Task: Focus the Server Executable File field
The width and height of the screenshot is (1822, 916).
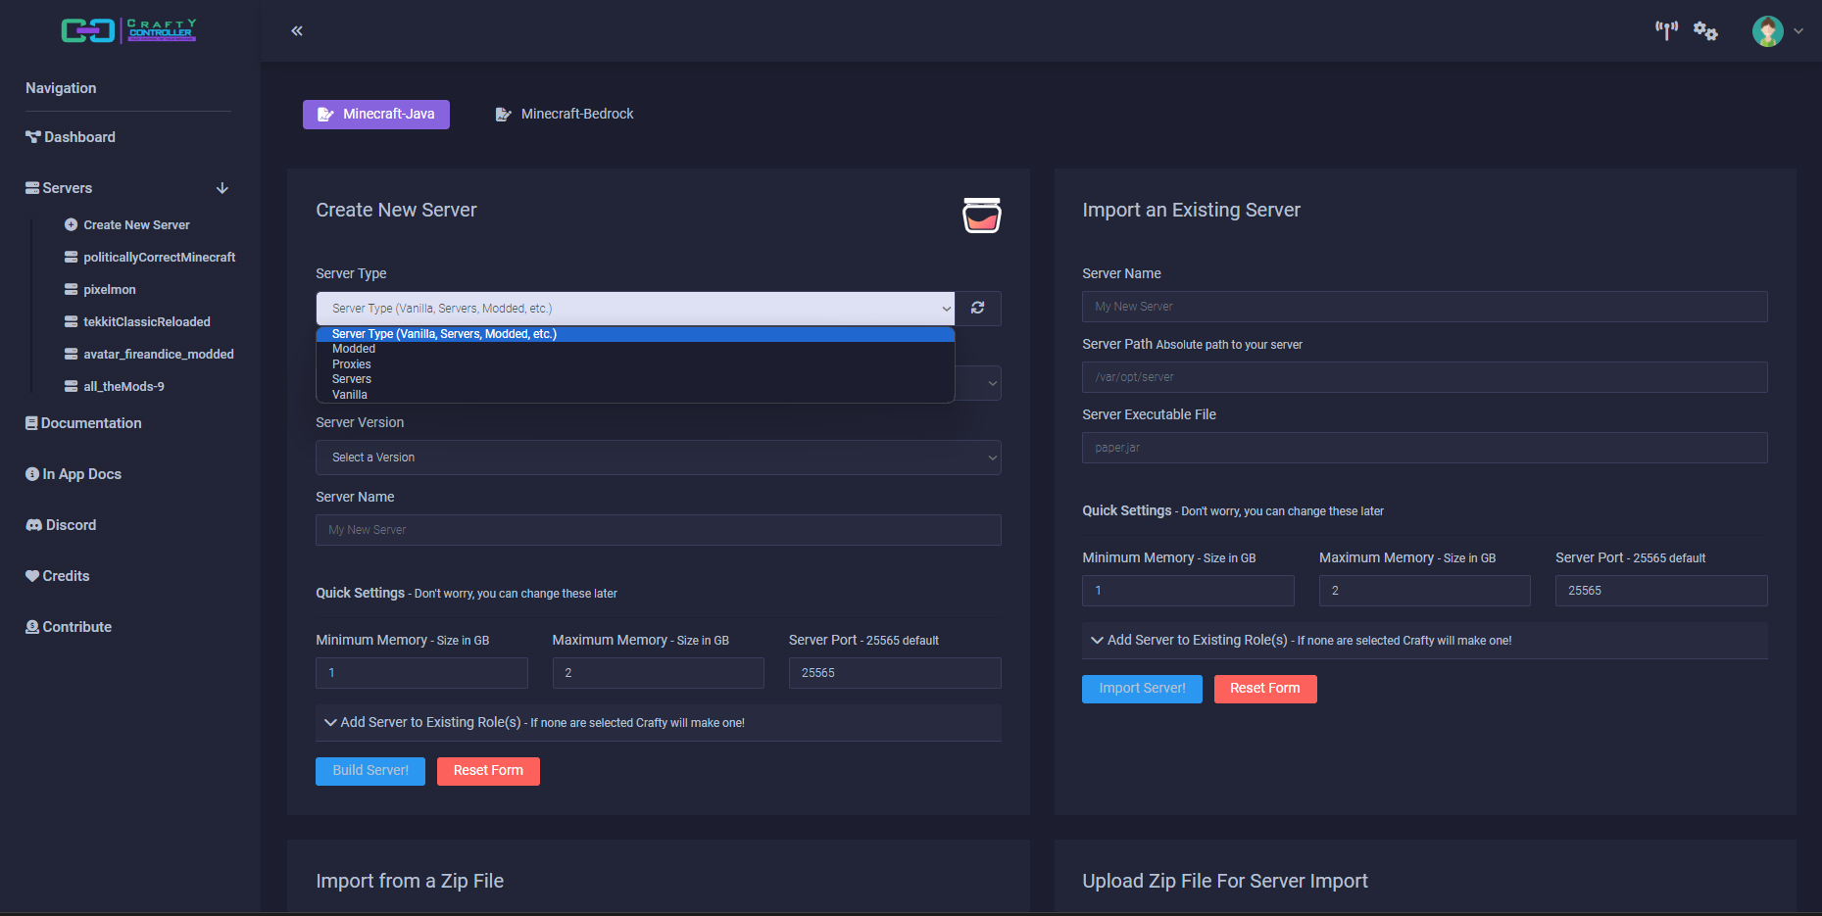Action: 1425,448
